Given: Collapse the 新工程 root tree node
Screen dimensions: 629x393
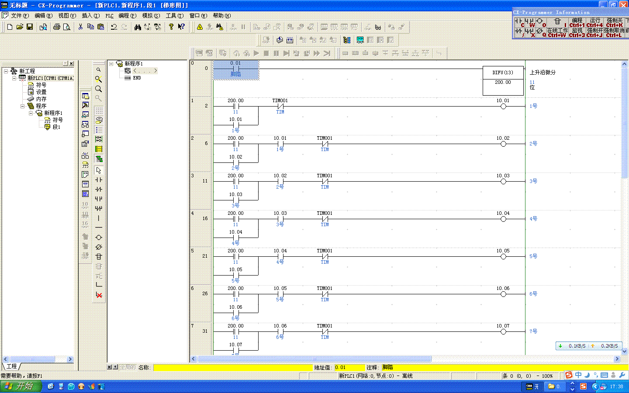Looking at the screenshot, I should point(6,71).
